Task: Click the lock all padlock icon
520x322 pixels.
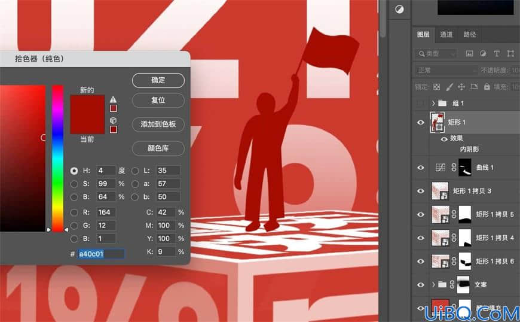Action: pos(487,87)
